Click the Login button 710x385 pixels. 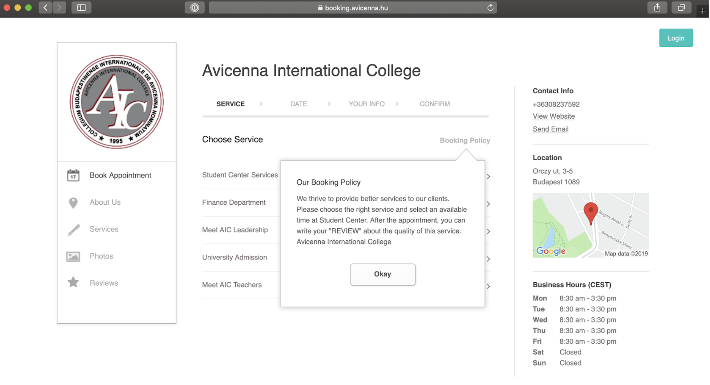676,38
